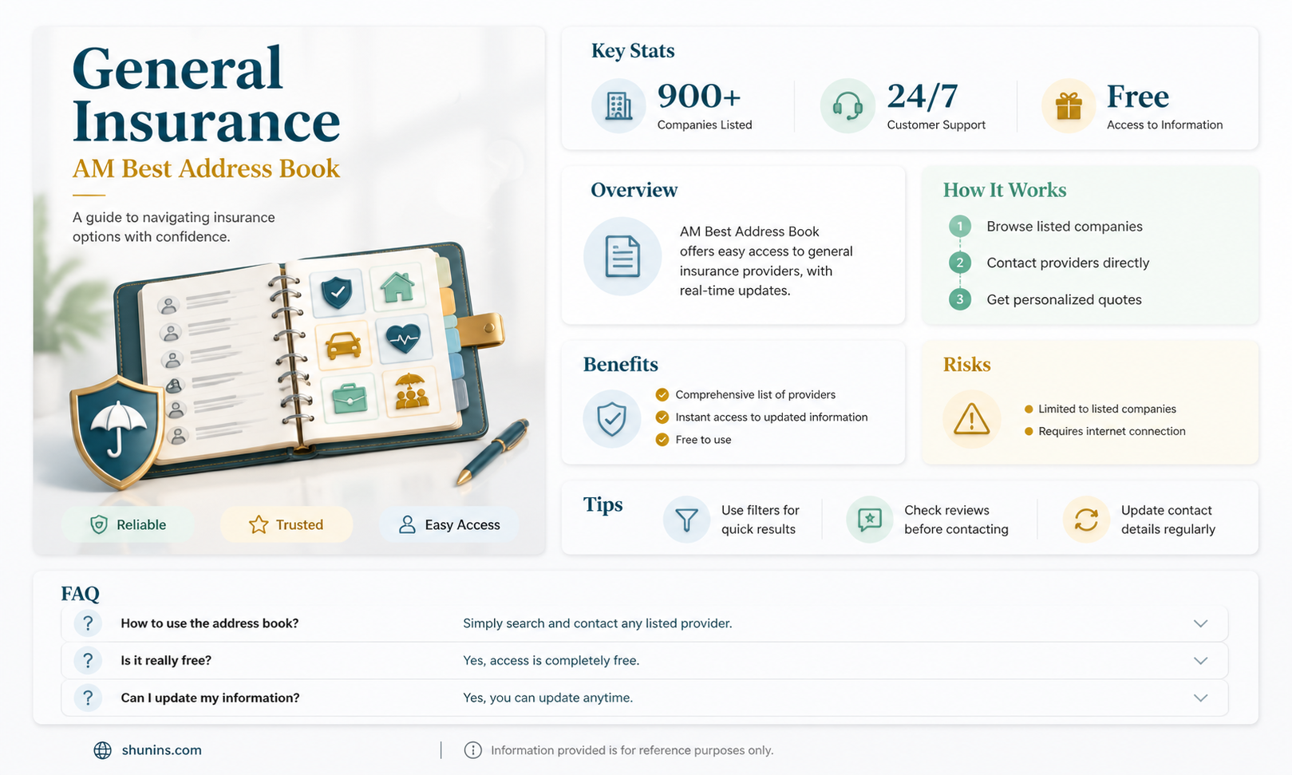Click 'Use filters for quick results' tip

click(760, 520)
